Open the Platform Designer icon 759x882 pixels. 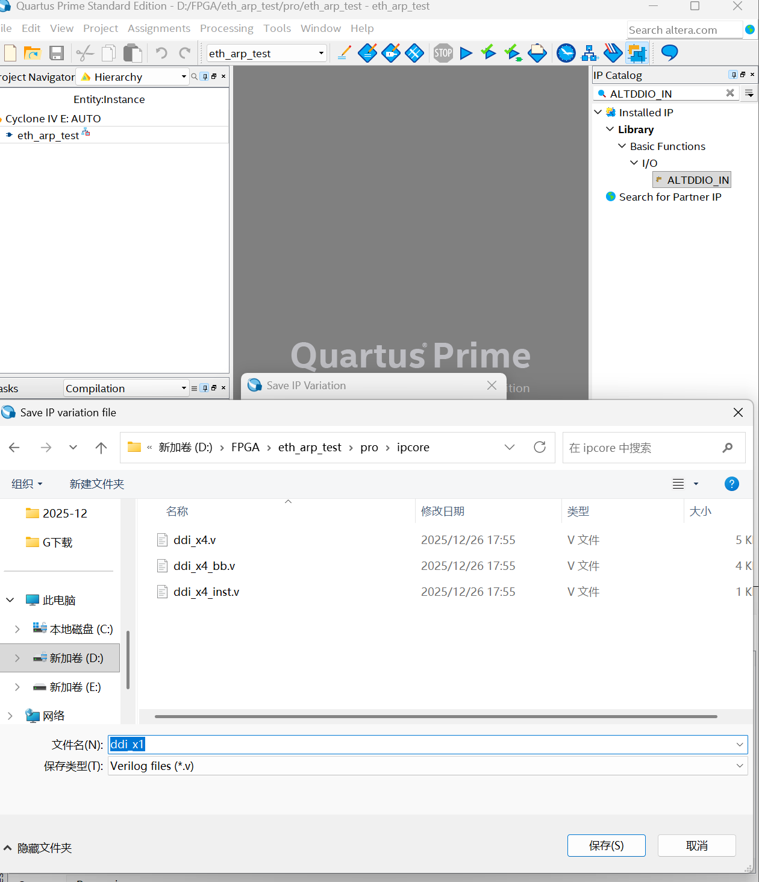(637, 53)
